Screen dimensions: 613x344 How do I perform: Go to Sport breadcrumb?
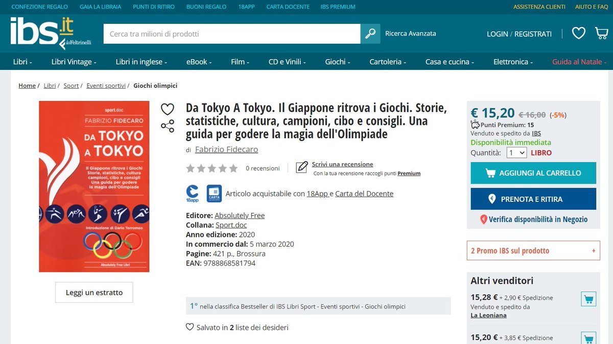pos(71,86)
